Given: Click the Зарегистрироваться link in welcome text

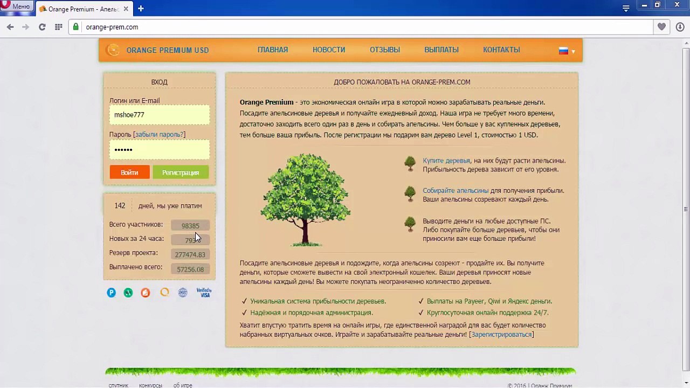Looking at the screenshot, I should [x=502, y=335].
